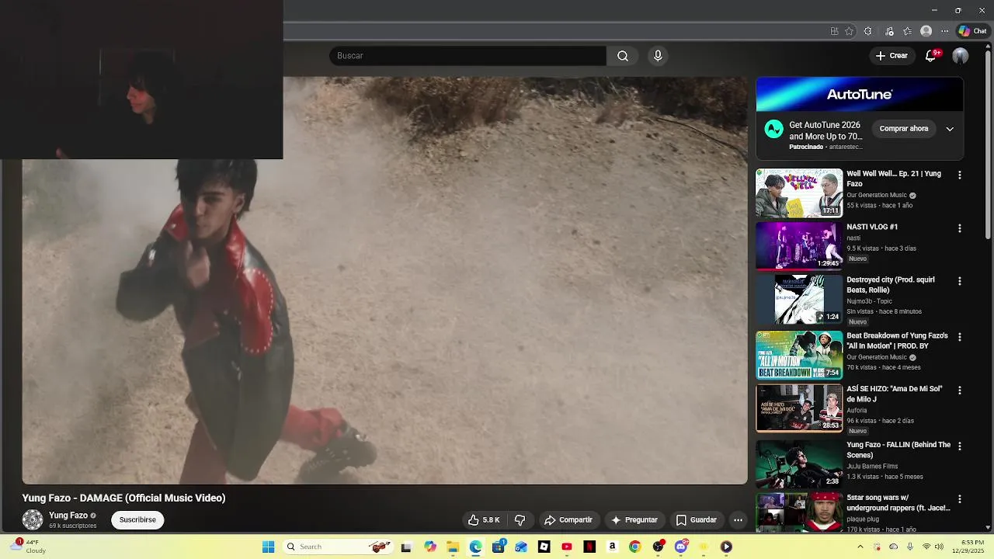Open Roblox from the taskbar
Screen dimensions: 994x559
pyautogui.click(x=544, y=547)
